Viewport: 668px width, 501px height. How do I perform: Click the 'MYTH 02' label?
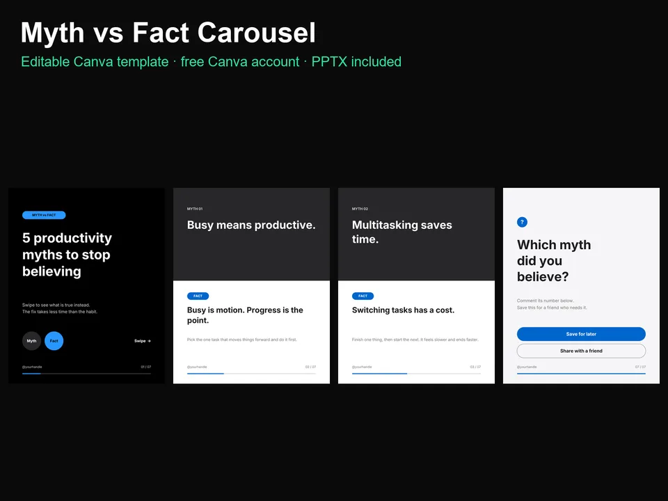click(360, 209)
